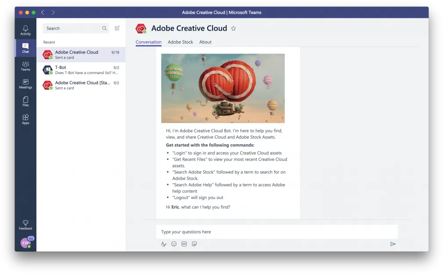Click the Adobe Creative Cloud page title
Viewport: 443px width, 273px height.
[189, 28]
